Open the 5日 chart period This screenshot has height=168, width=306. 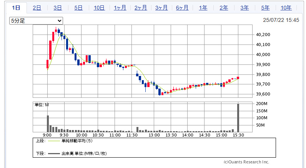pyautogui.click(x=78, y=8)
